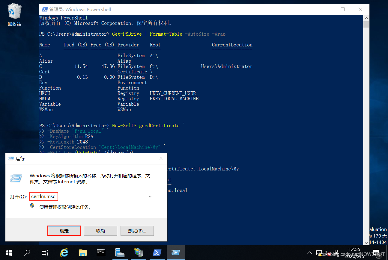
Task: Click '使用管理权限创建此任务。' text in Run dialog
Action: coord(65,207)
